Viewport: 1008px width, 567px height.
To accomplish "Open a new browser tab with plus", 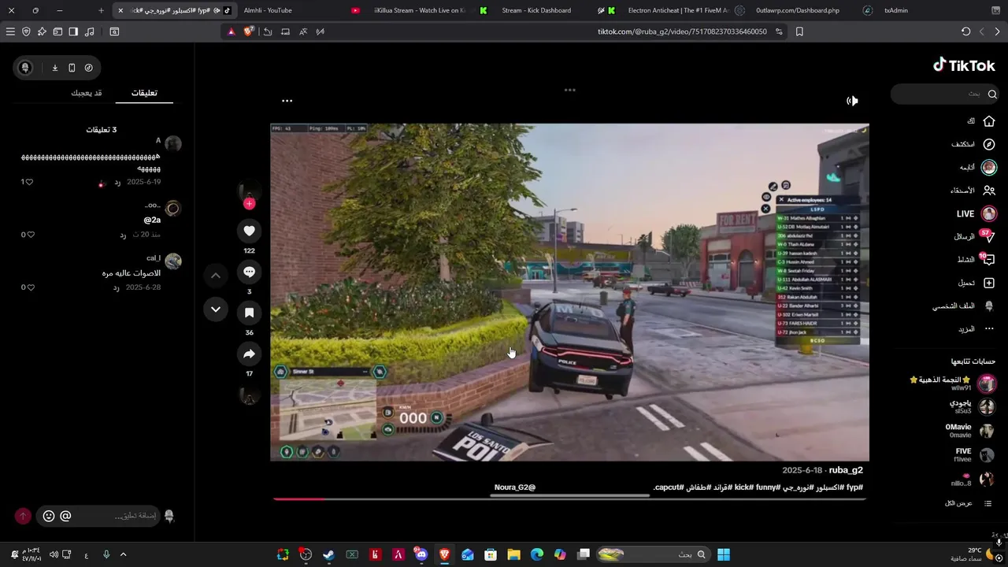I will click(101, 10).
